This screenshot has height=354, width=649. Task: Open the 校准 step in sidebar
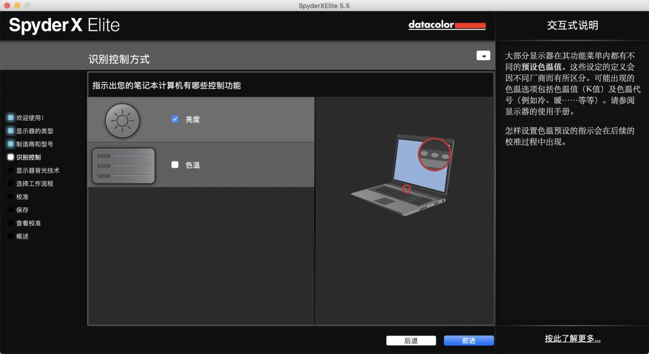click(22, 197)
